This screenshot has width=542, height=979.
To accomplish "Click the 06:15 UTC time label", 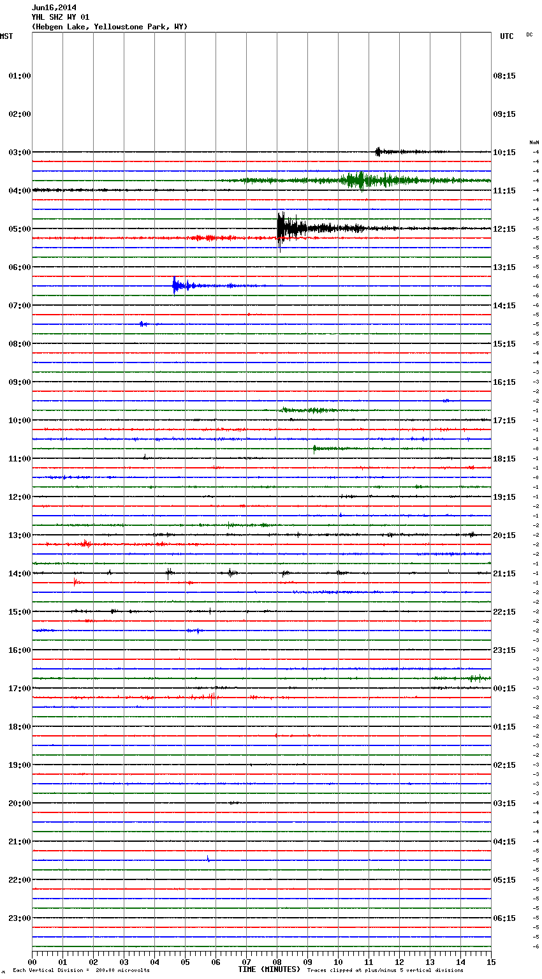I will [504, 918].
